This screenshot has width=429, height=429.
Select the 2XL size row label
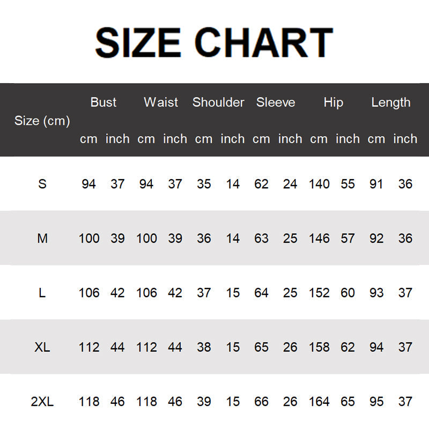(x=42, y=402)
